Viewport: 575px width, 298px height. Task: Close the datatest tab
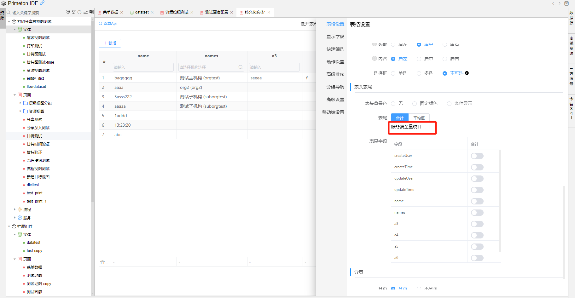pyautogui.click(x=152, y=13)
